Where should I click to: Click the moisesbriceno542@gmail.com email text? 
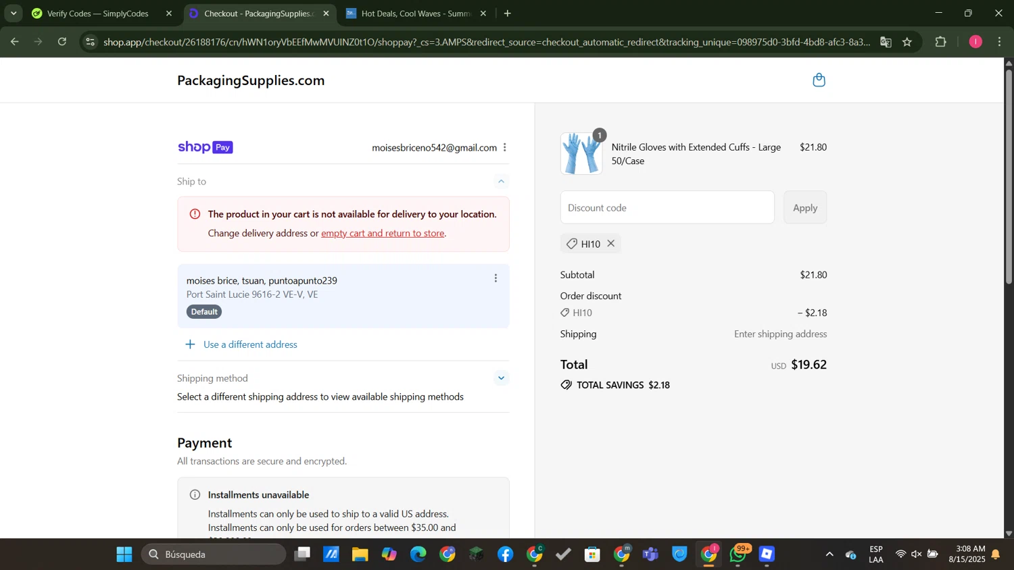[434, 147]
